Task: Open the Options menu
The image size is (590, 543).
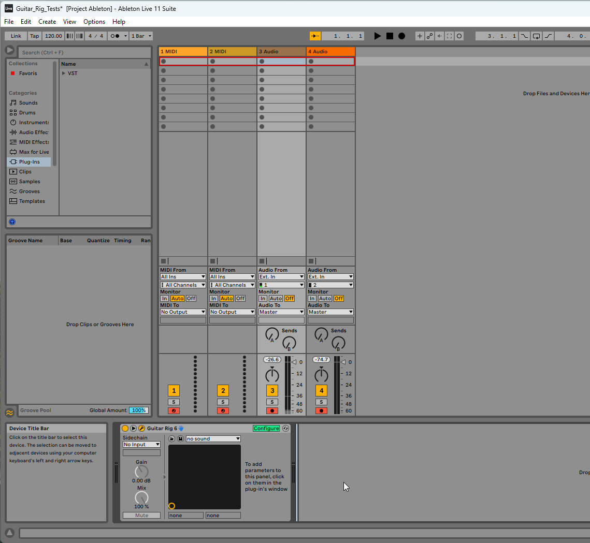Action: (x=94, y=22)
